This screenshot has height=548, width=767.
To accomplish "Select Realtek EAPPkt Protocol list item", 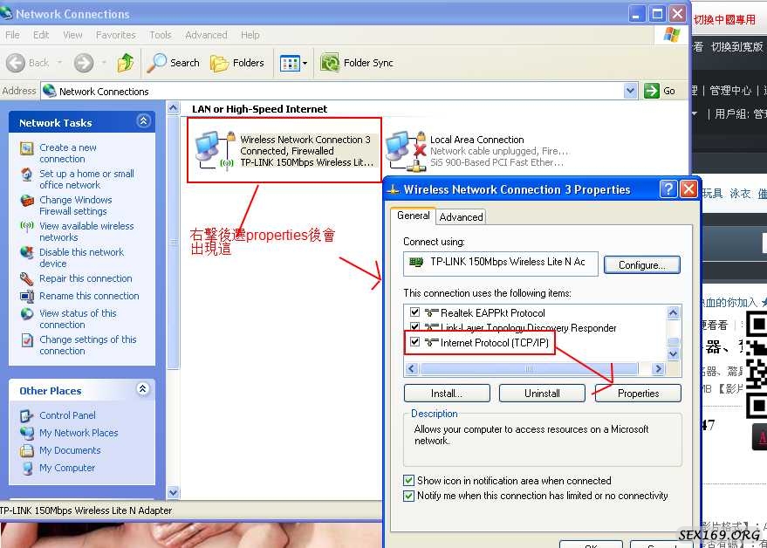I will [x=493, y=312].
